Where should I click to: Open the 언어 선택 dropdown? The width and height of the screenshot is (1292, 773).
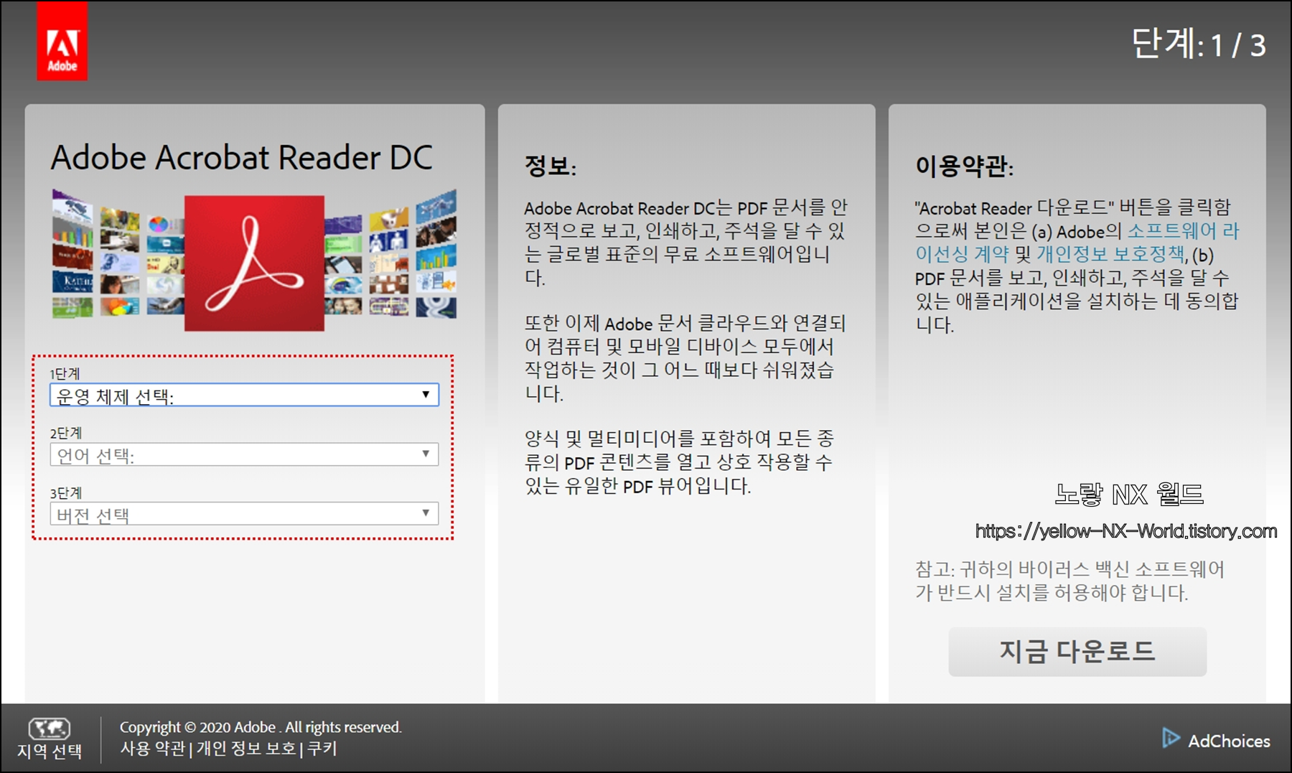coord(244,454)
